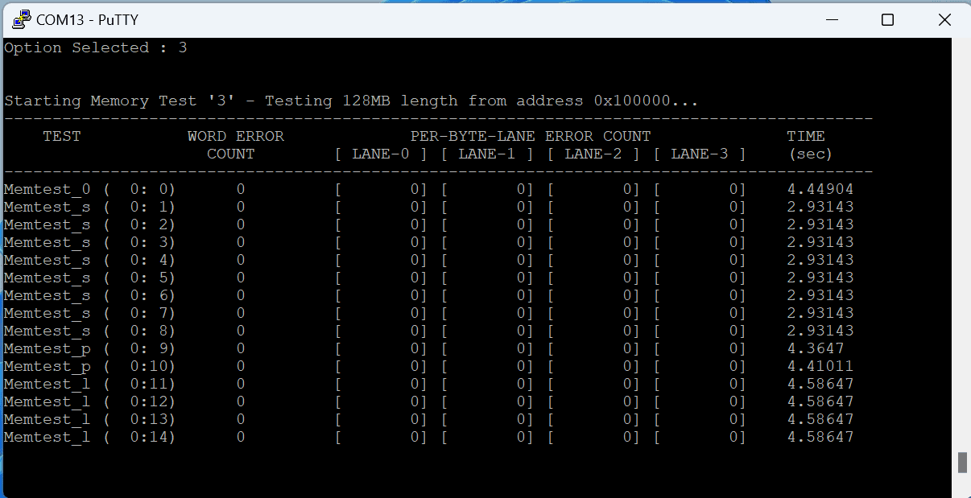Image resolution: width=971 pixels, height=498 pixels.
Task: Click the LANE-3 column header
Action: point(699,154)
